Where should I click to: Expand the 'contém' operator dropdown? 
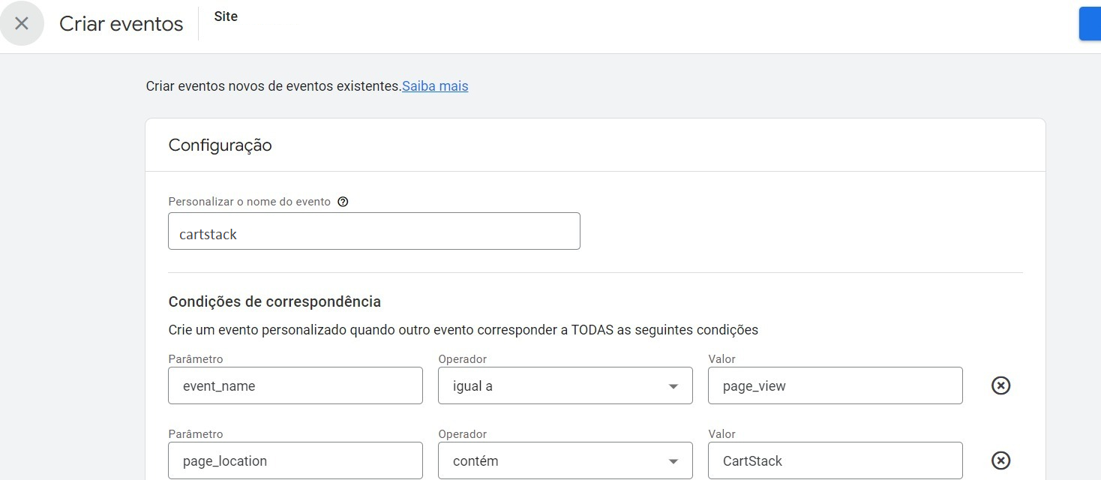coord(565,461)
